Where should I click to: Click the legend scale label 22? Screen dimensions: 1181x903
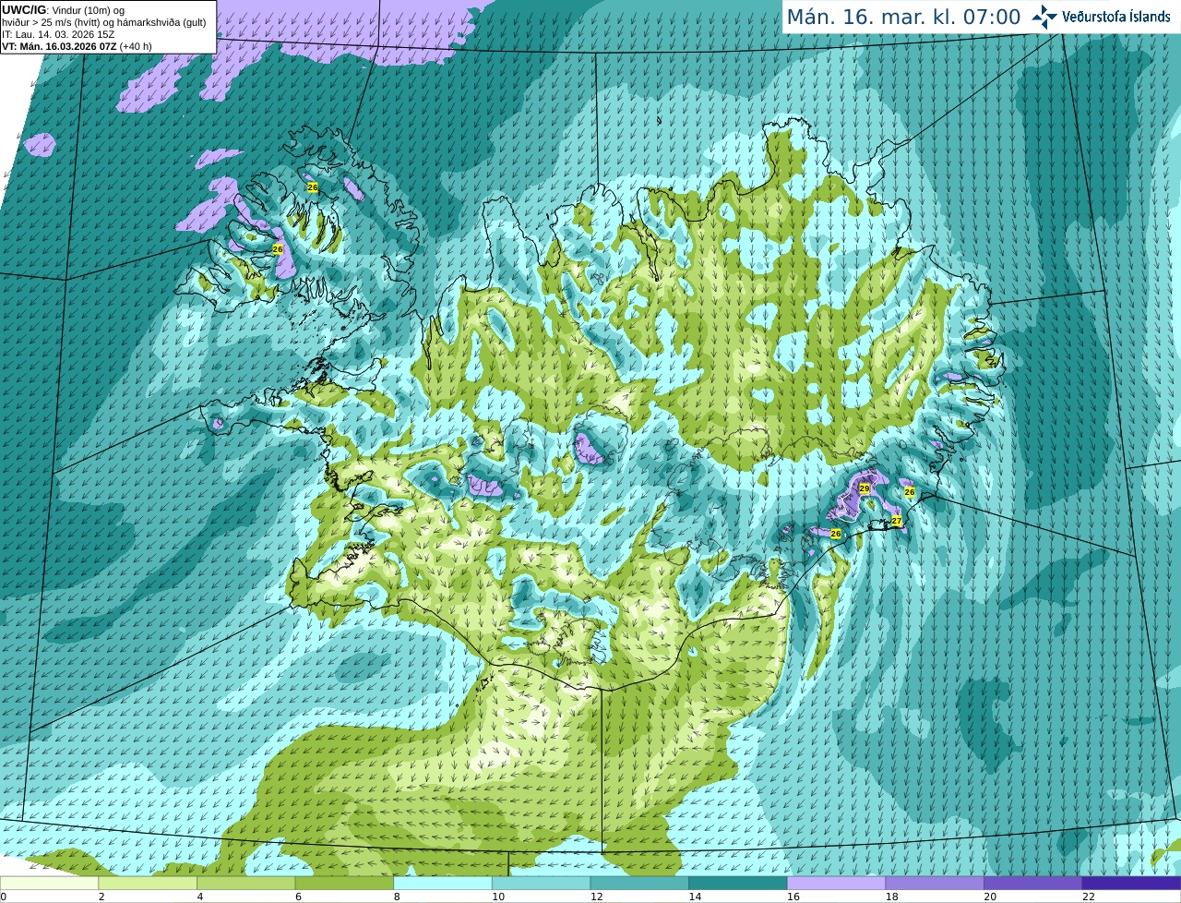click(1089, 897)
